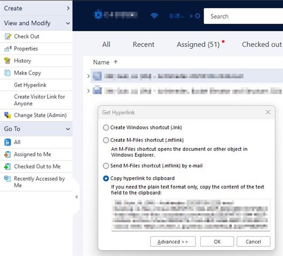Click the Go To All link

tap(17, 142)
